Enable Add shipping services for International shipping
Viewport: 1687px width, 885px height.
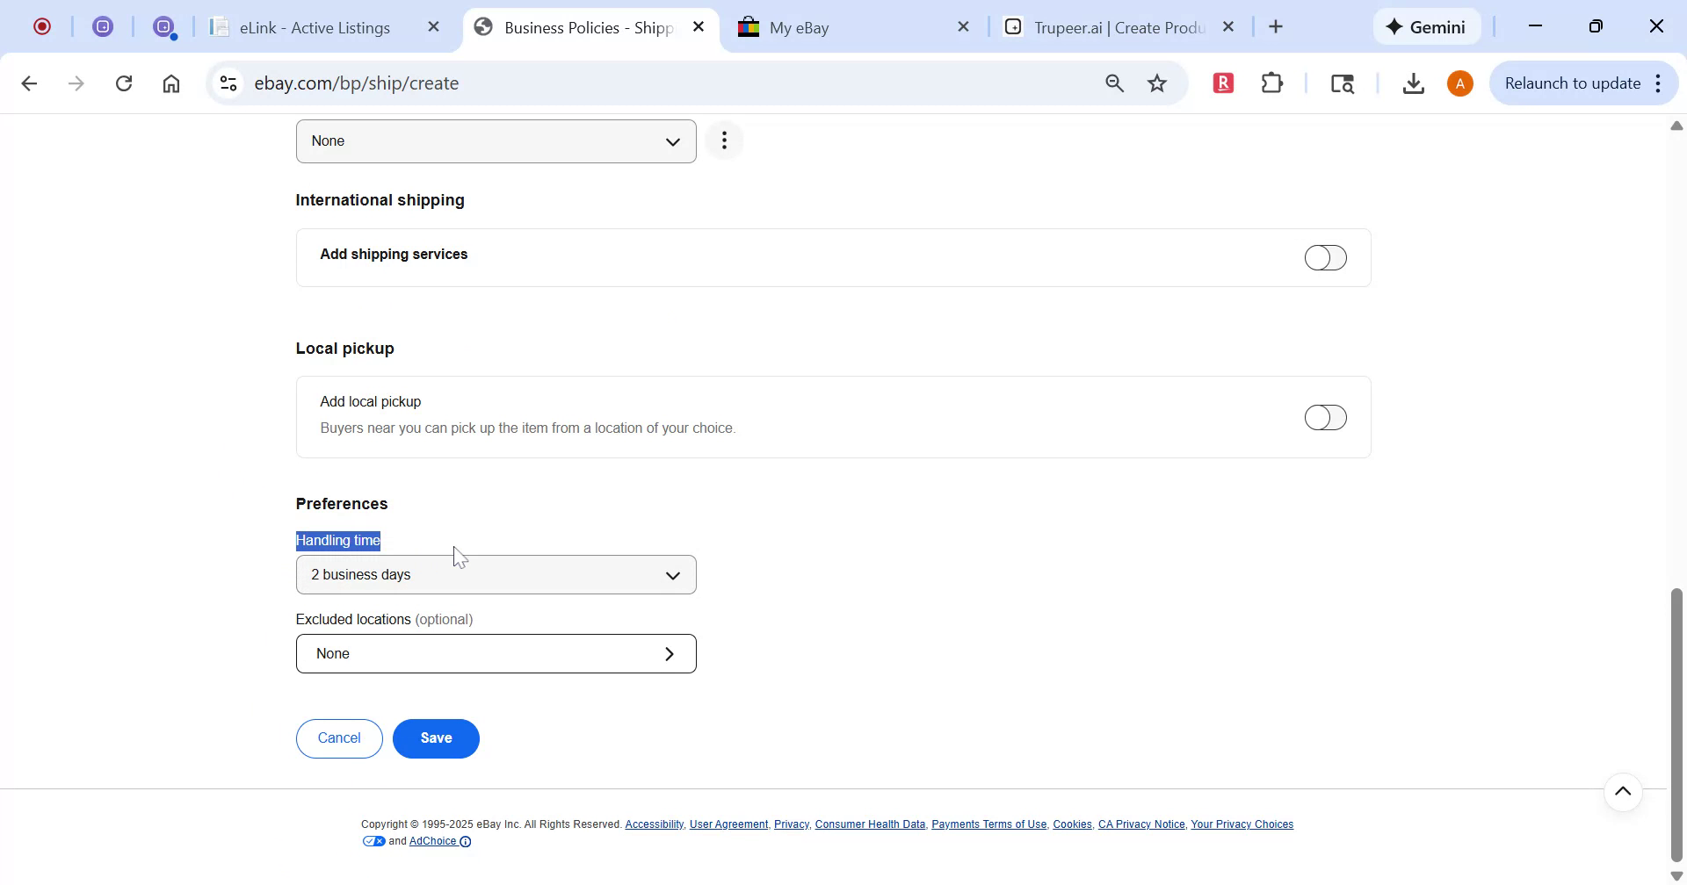[1326, 257]
